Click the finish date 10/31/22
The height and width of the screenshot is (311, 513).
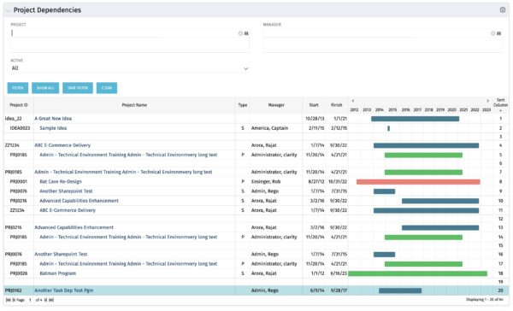pyautogui.click(x=338, y=181)
